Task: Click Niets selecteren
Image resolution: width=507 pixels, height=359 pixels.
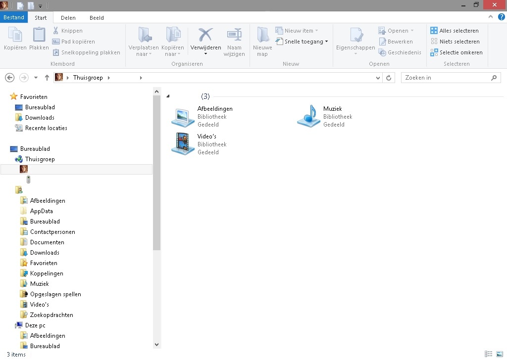Action: coord(455,42)
